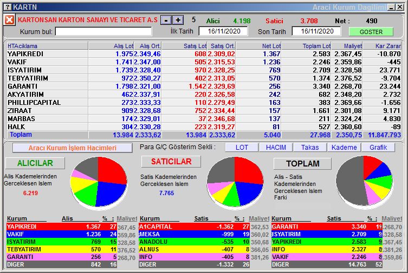Select the VAKIF row in top table
The width and height of the screenshot is (408, 273).
pyautogui.click(x=204, y=62)
